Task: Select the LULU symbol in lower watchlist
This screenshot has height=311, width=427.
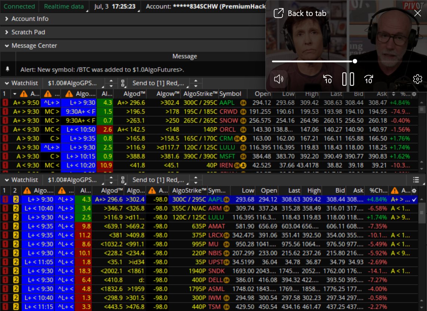Action: coord(216,217)
